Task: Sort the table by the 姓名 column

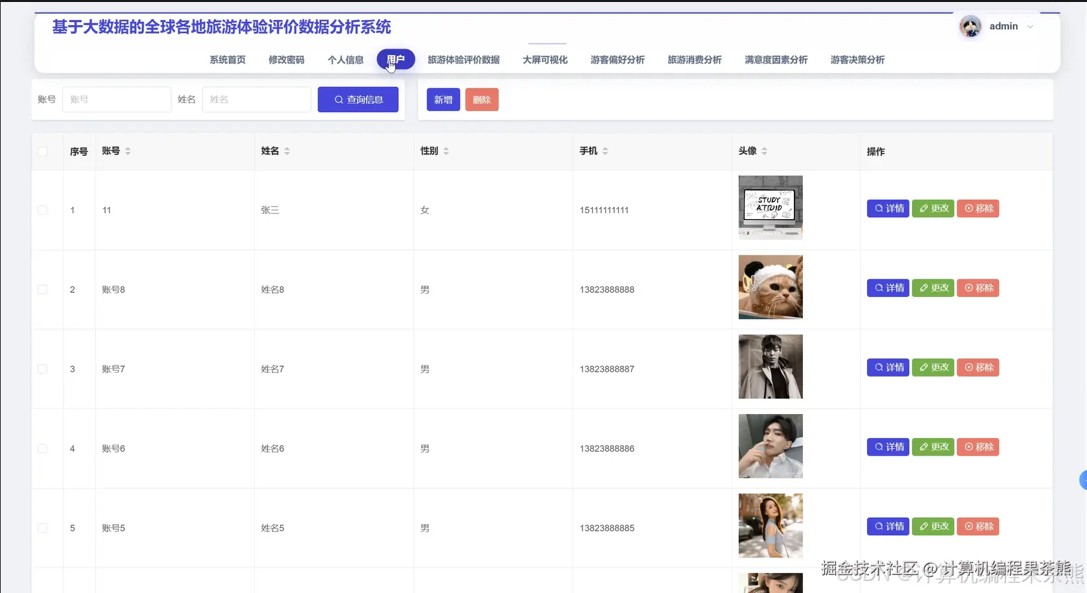Action: 287,151
